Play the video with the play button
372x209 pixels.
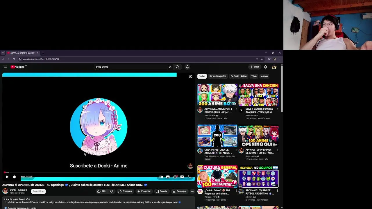pos(7,177)
